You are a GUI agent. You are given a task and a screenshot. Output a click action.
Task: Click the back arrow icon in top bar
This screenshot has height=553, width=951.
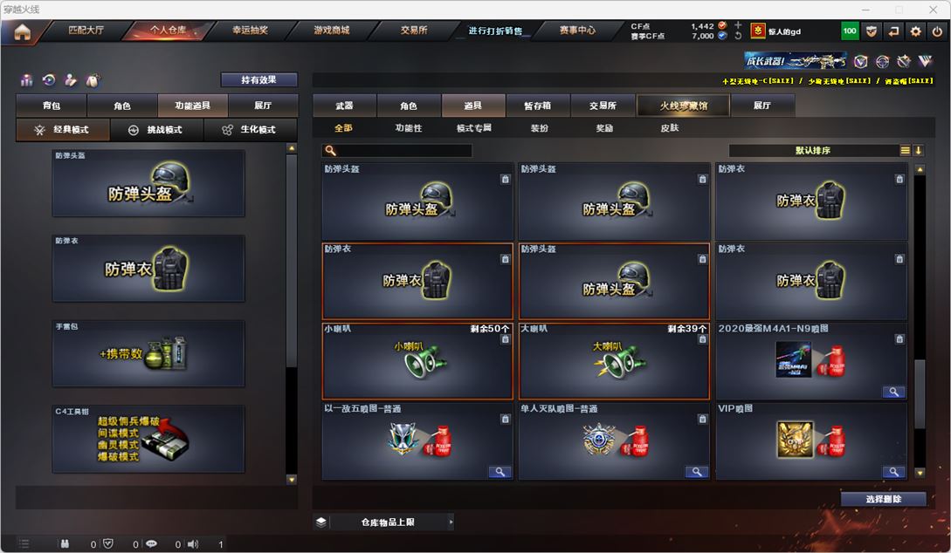(x=893, y=31)
